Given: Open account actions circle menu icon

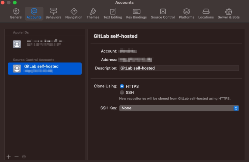Looking at the screenshot, I should (24, 157).
